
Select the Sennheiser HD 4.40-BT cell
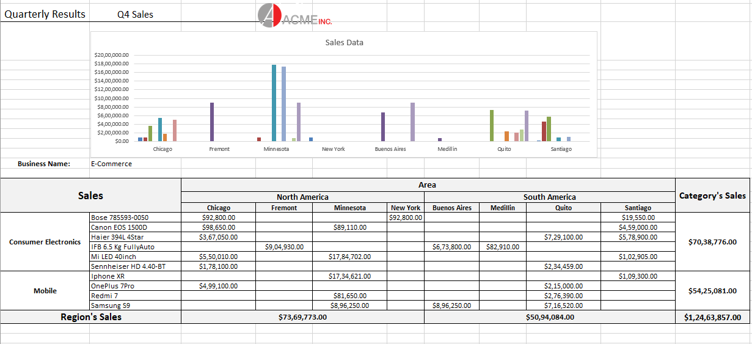136,266
